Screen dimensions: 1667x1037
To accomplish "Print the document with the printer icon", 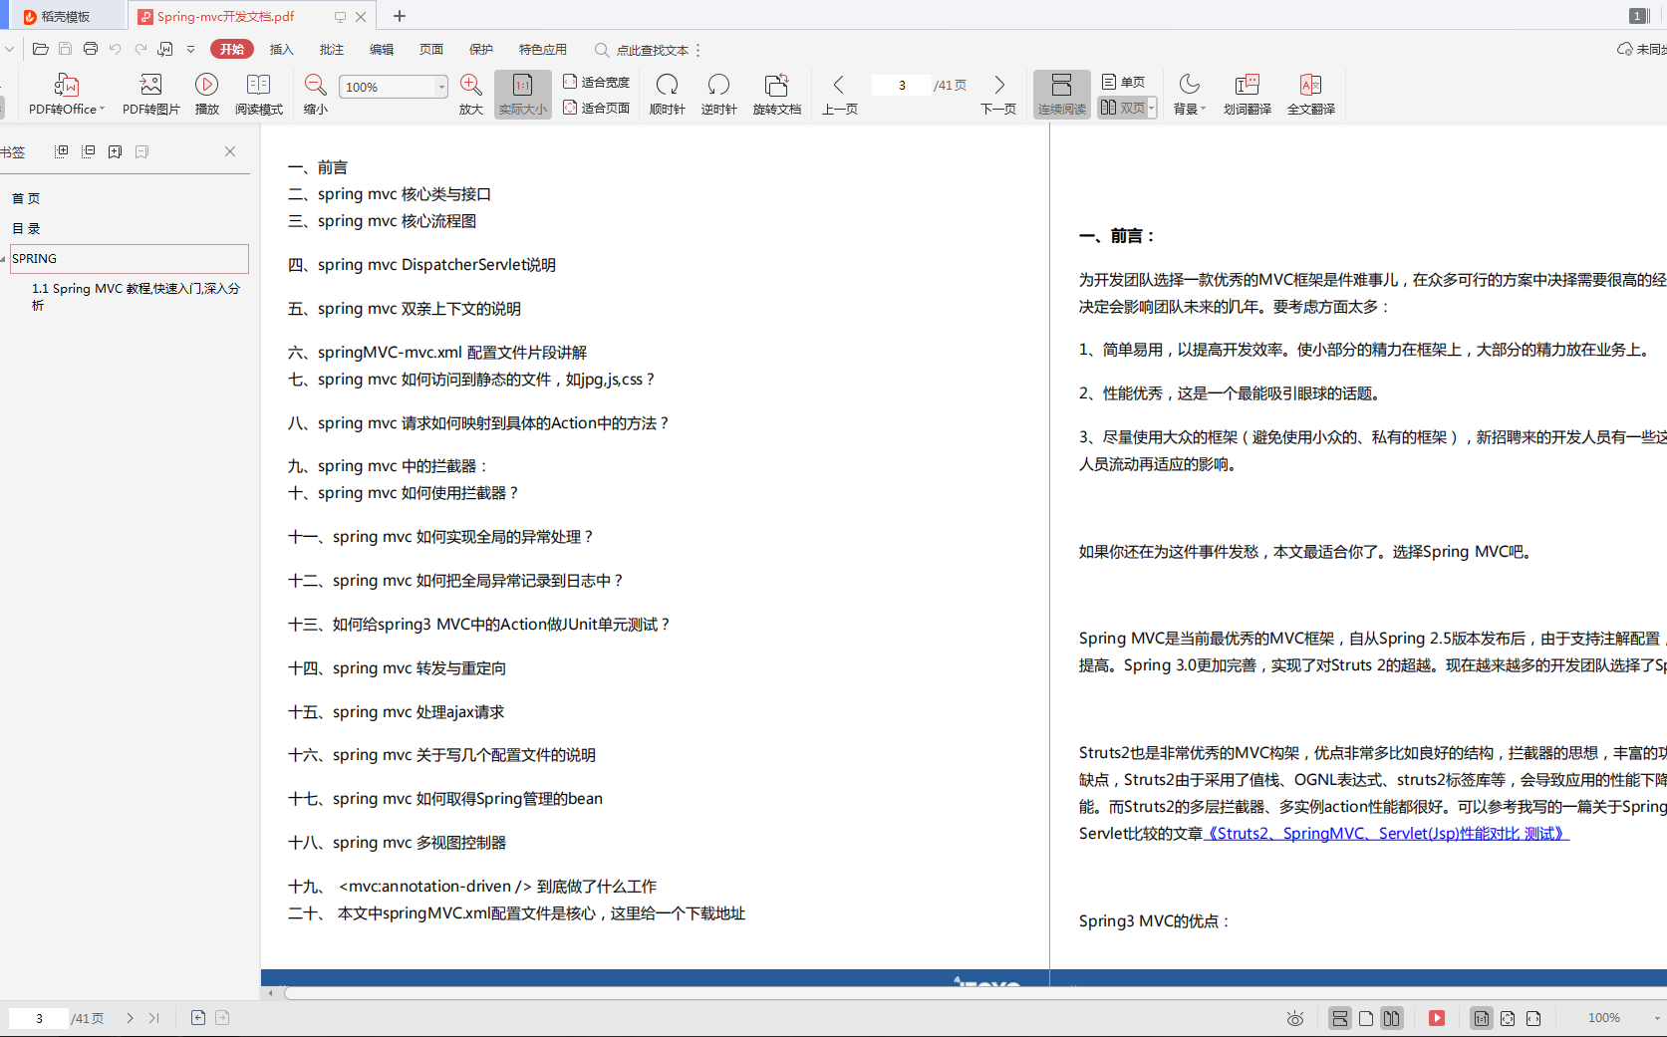I will point(91,49).
